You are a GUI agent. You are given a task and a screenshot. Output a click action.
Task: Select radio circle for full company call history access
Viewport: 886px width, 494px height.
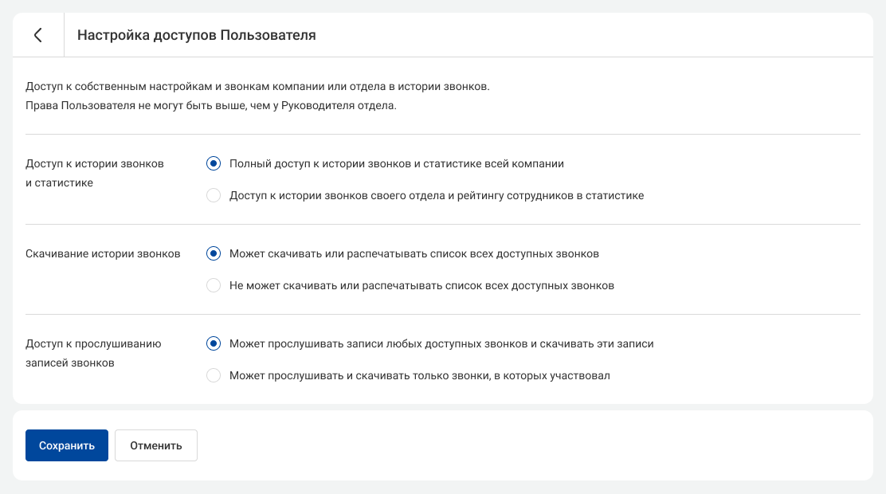click(x=213, y=163)
